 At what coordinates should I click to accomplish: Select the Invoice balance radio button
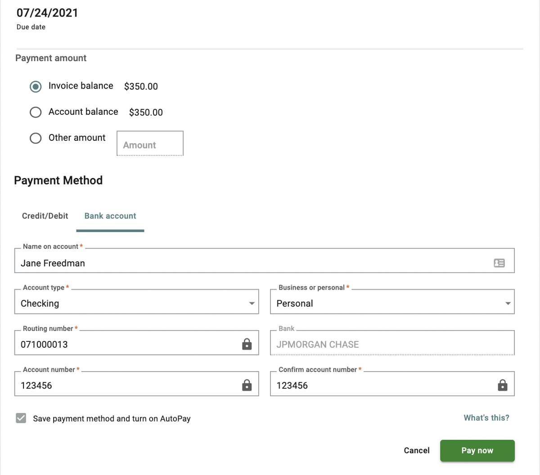click(36, 86)
